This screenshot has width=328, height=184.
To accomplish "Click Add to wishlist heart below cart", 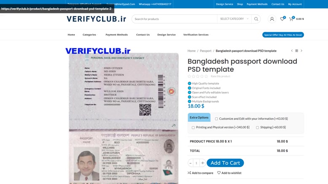I will (219, 173).
